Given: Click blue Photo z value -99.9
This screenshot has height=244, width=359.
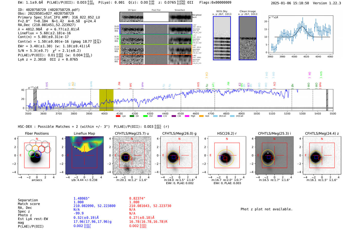Looking at the screenshot, I should click(x=79, y=213).
